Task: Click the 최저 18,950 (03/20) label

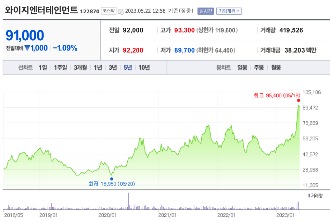Action: [x=112, y=184]
